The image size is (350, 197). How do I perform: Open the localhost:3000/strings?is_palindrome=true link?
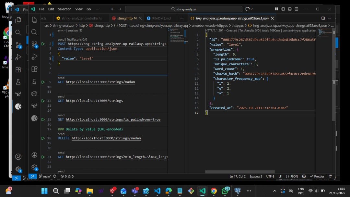click(x=113, y=119)
